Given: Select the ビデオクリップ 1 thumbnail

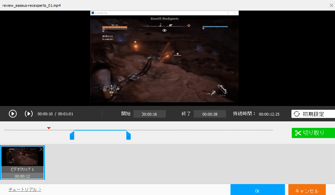Looking at the screenshot, I should pos(22,163).
